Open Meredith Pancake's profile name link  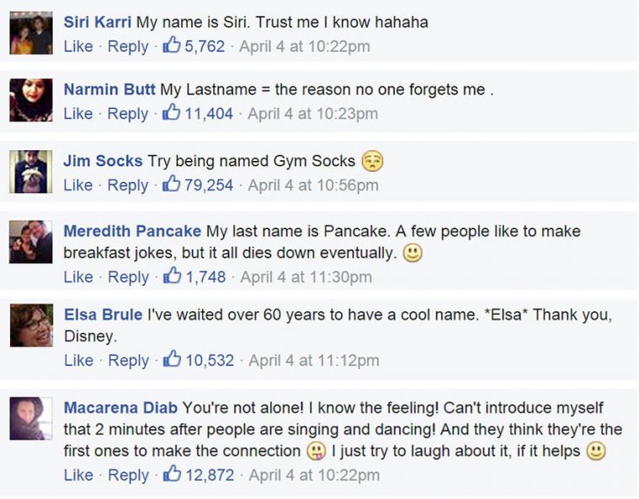tap(132, 231)
